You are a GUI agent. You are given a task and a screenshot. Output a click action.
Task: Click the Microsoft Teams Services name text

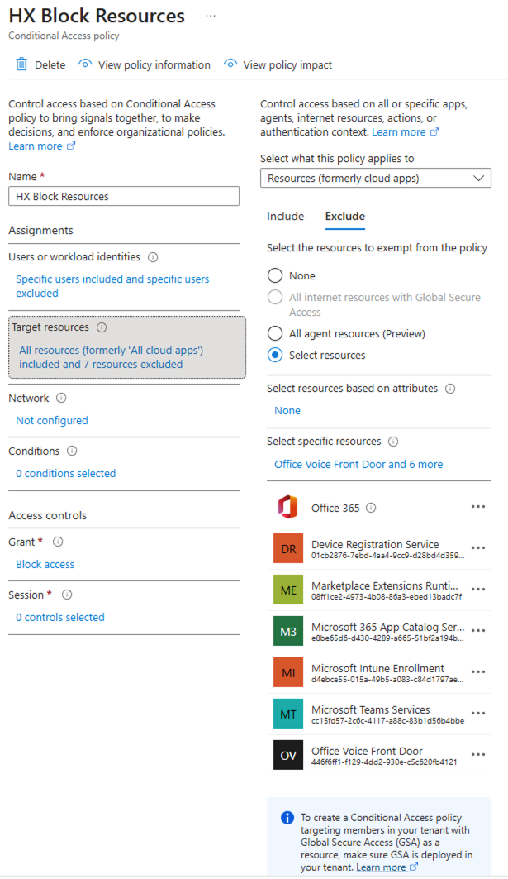coord(371,709)
